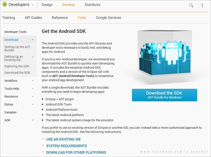
Task: Expand the Revisions section
Action: pos(33,96)
